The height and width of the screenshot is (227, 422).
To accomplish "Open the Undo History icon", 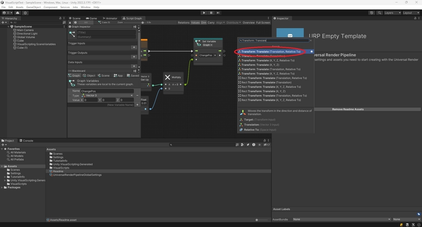I will point(372,13).
